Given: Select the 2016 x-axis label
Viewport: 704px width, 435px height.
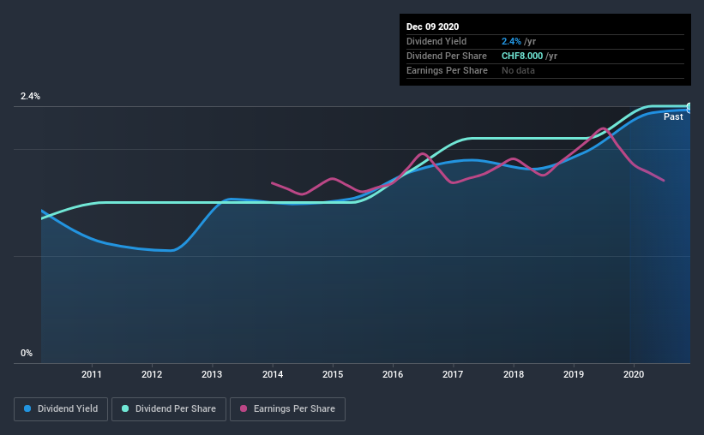Looking at the screenshot, I should 393,374.
